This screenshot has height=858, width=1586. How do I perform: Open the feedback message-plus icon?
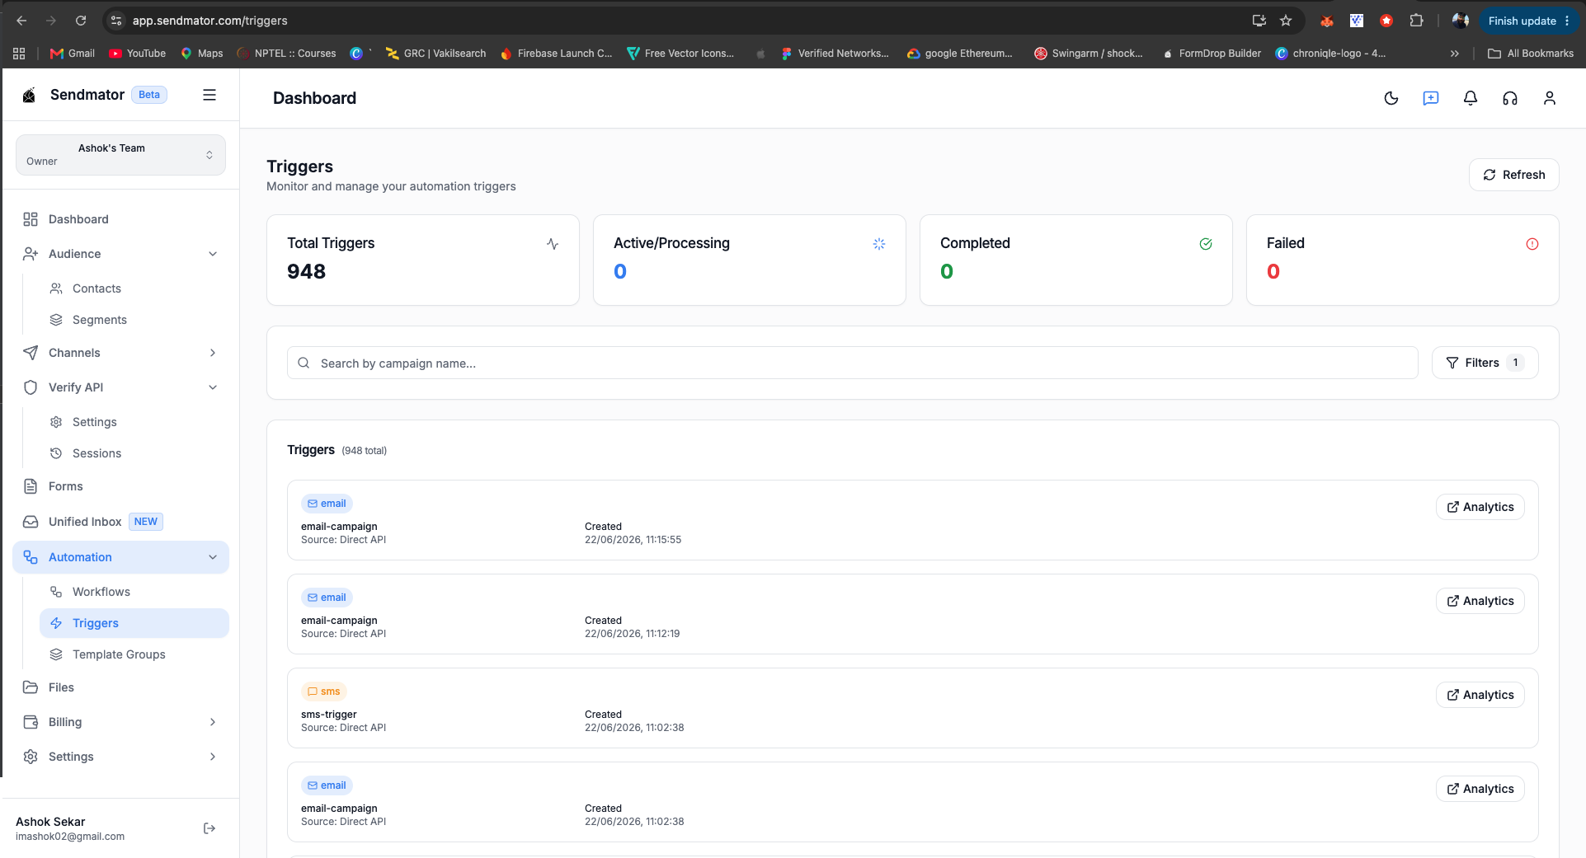(1431, 98)
